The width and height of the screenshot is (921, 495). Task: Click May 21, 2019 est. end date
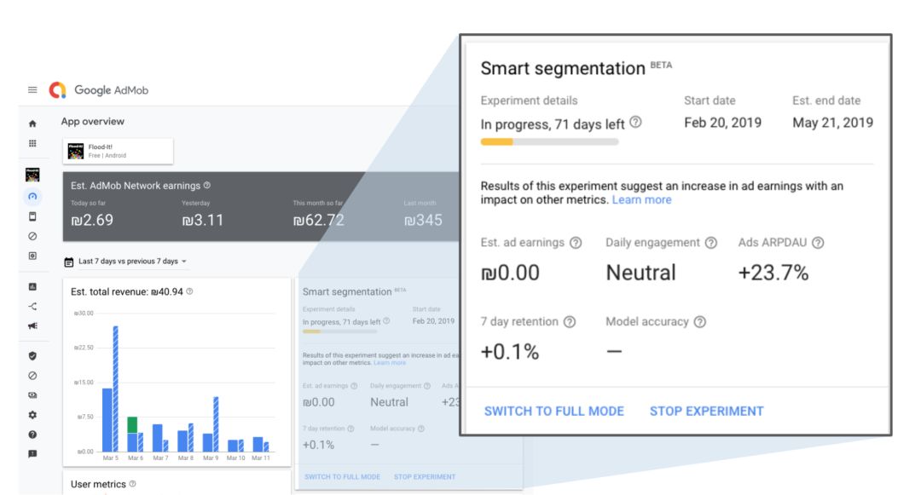pyautogui.click(x=832, y=123)
